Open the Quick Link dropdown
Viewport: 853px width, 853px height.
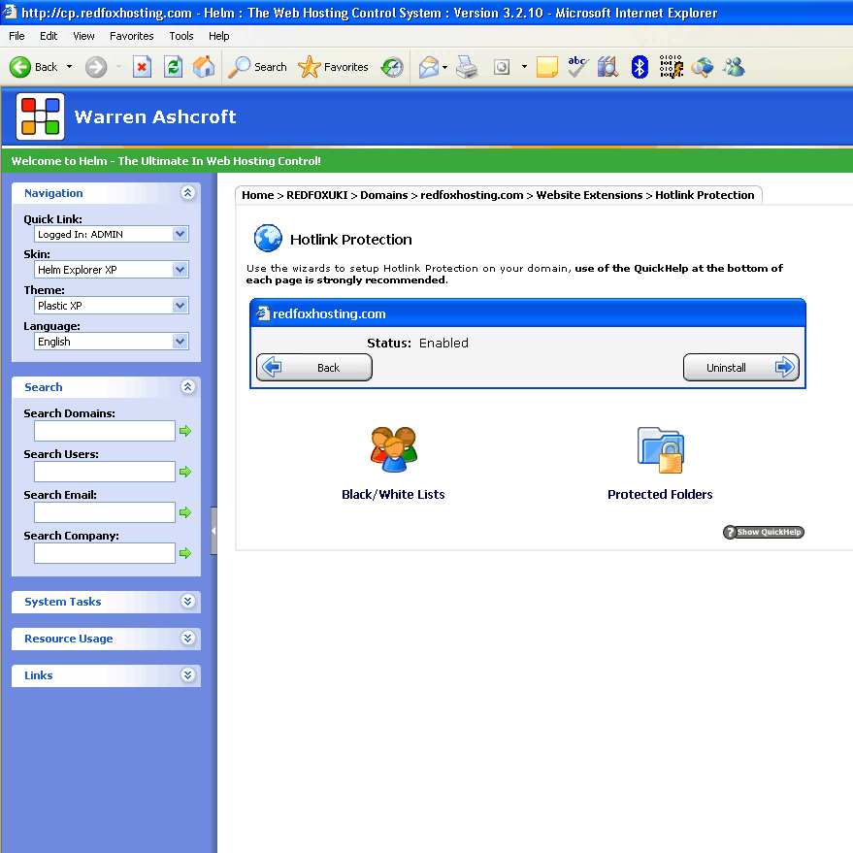(112, 234)
